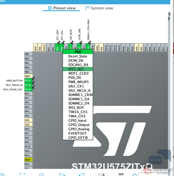Screen dimensions: 174x176
Task: Select EVENTOUT in the PB8 menu
Action: click(x=78, y=133)
